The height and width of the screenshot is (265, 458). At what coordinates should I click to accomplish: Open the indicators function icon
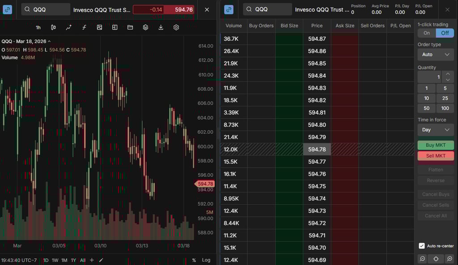pos(84,27)
